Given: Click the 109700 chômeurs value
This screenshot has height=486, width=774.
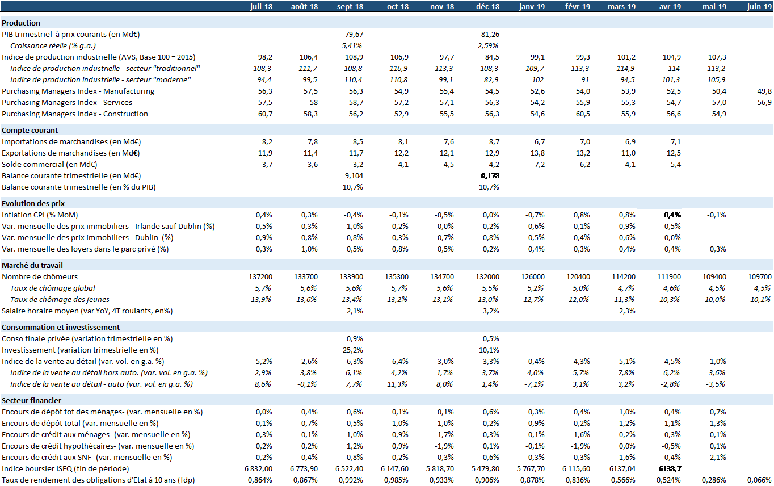Looking at the screenshot, I should [x=760, y=276].
